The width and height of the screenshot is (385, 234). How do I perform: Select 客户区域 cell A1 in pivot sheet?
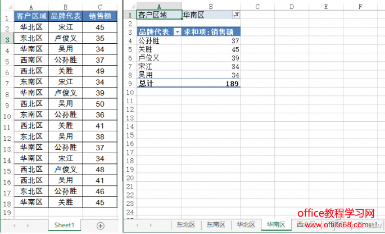[159, 15]
